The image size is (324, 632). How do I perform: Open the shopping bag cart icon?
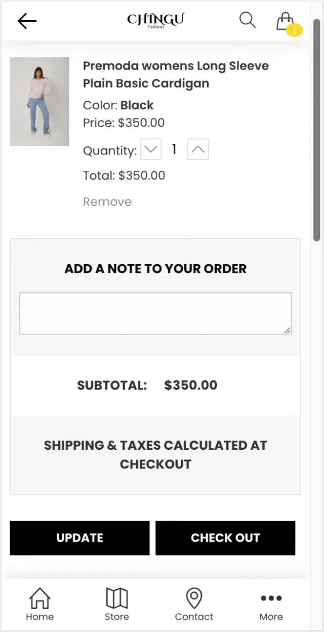[285, 21]
